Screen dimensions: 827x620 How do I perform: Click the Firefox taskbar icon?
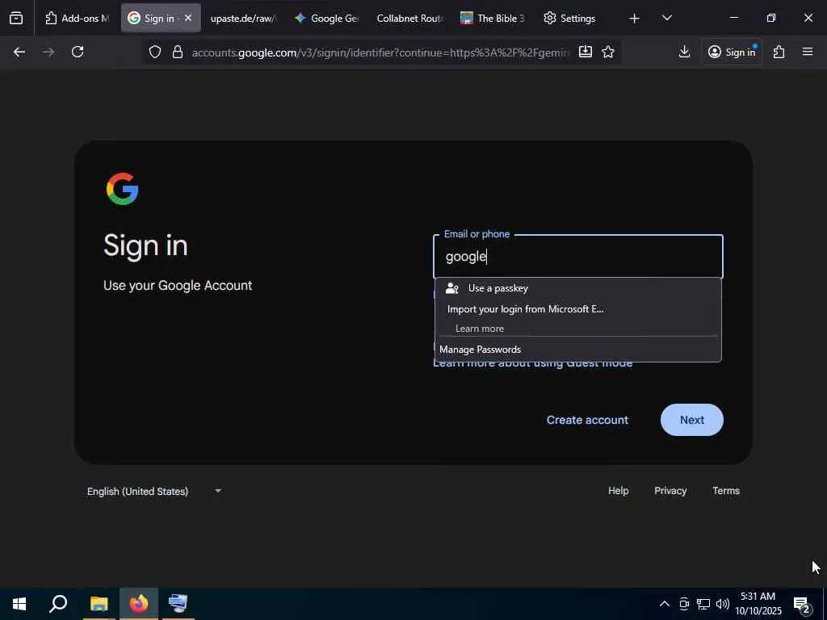coord(139,604)
